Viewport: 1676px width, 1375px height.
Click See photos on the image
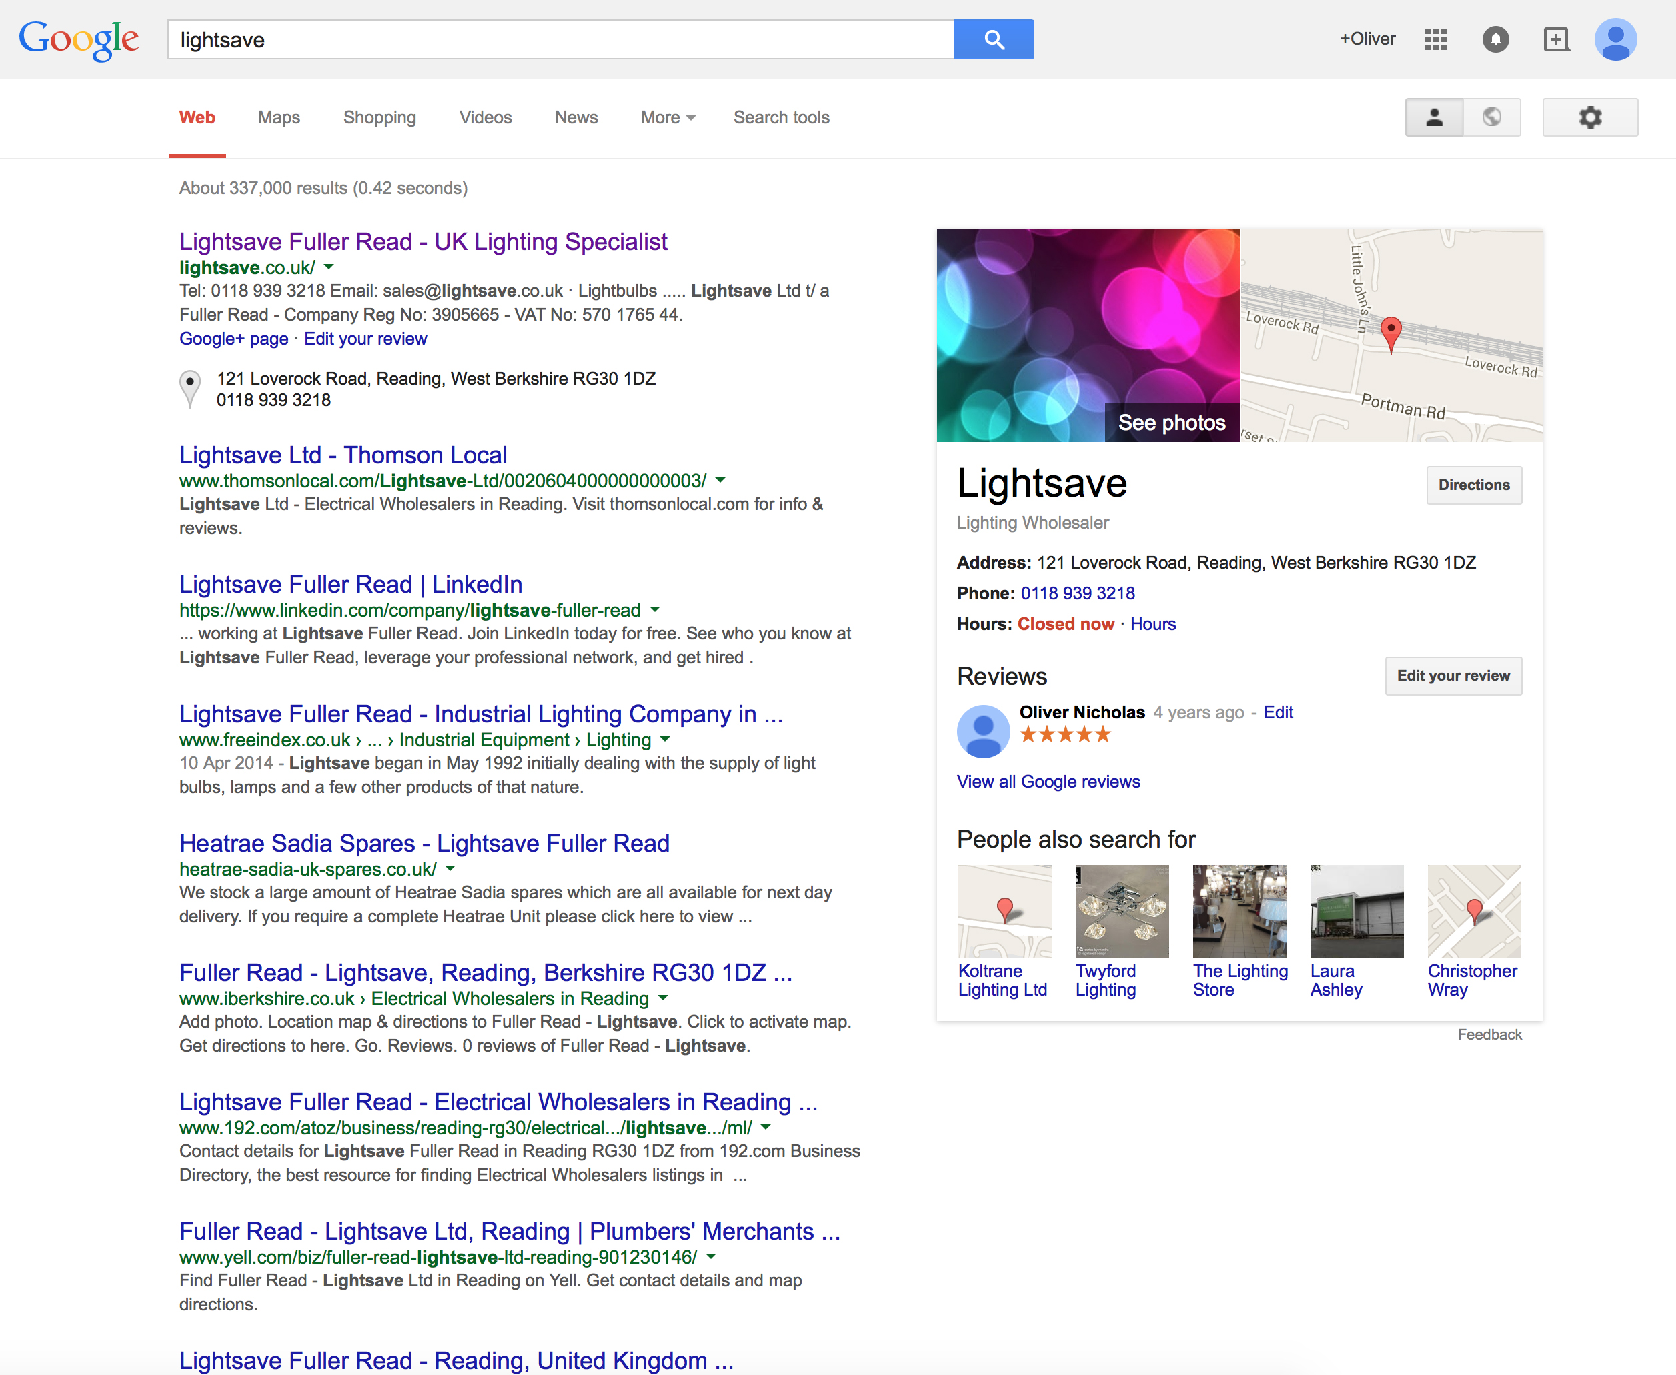tap(1171, 423)
